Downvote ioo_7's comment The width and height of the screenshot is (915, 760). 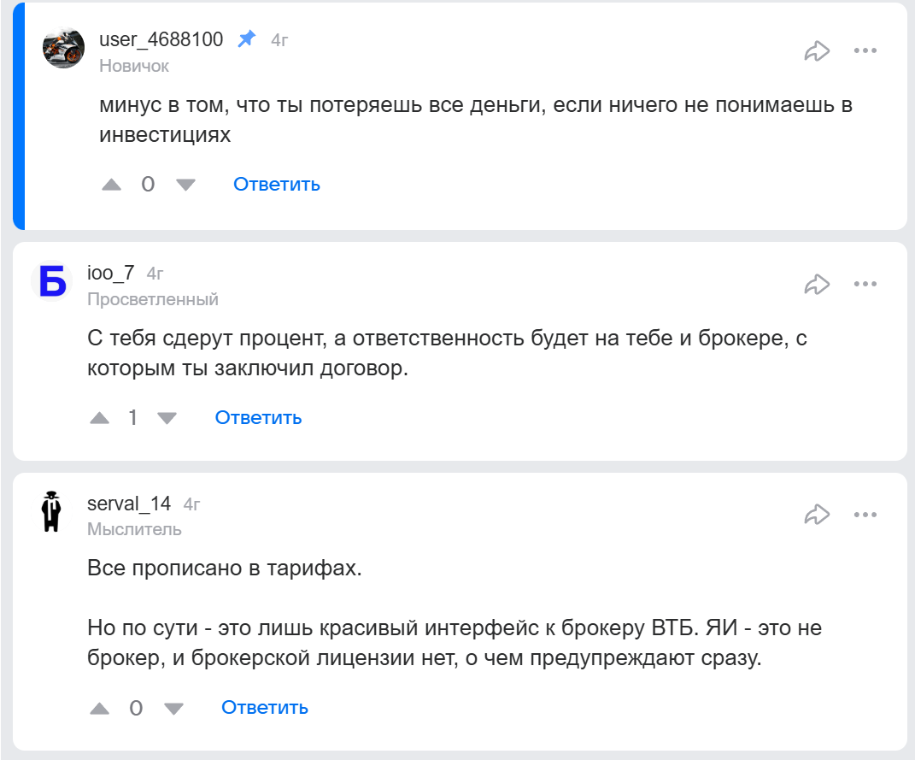click(166, 418)
